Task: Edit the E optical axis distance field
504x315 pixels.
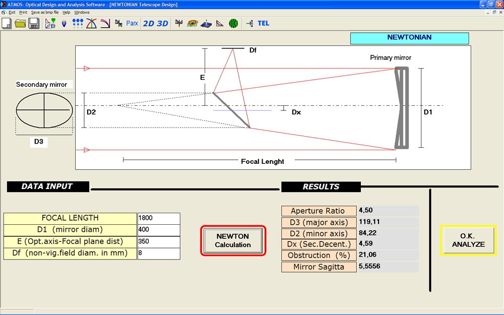Action: [159, 242]
